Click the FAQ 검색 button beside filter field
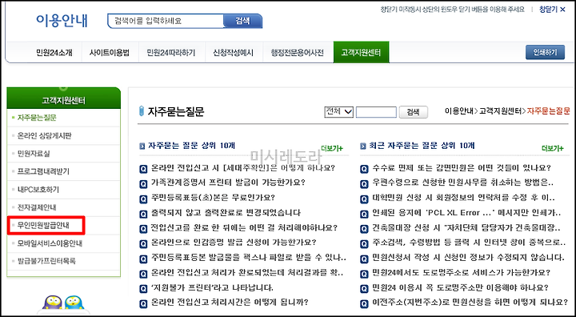This screenshot has width=576, height=317. 414,112
